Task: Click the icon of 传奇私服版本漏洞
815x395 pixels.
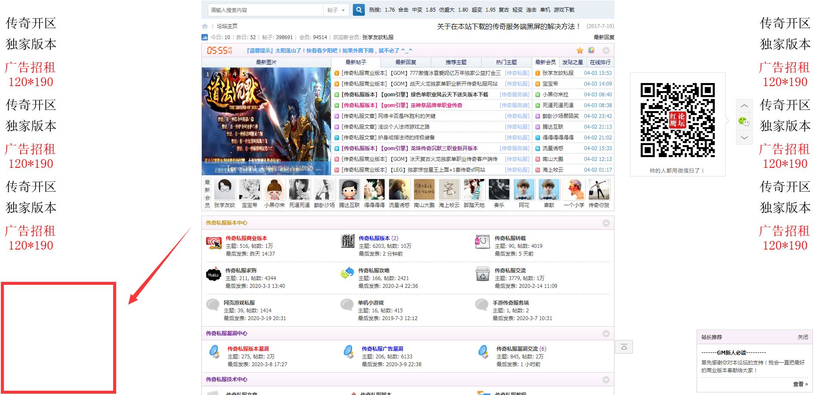Action: pyautogui.click(x=214, y=352)
